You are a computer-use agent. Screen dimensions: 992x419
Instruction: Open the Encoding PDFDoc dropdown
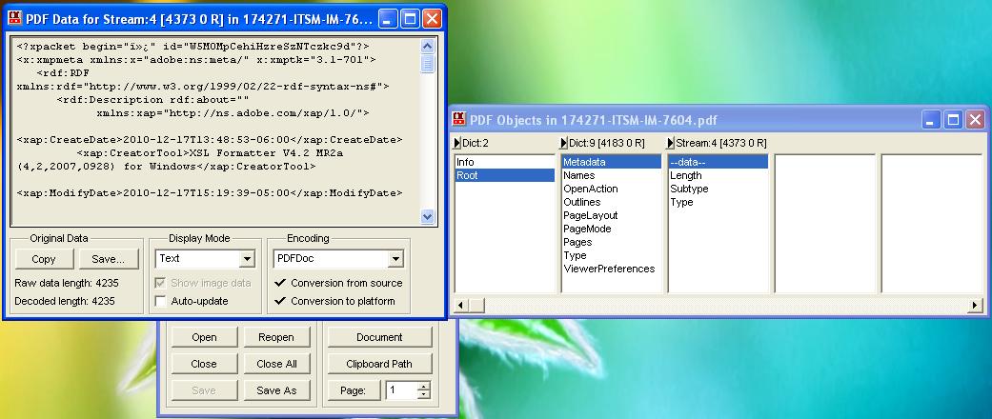coord(396,258)
